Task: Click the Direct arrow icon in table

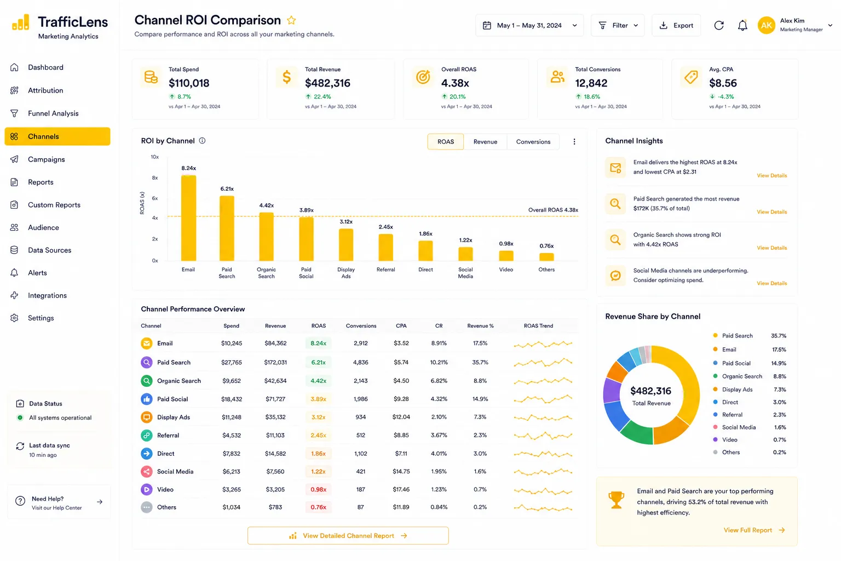Action: point(147,454)
